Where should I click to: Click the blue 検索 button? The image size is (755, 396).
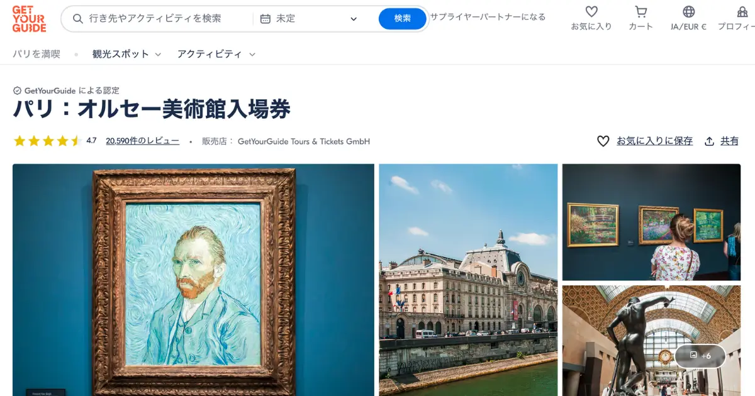(x=403, y=19)
